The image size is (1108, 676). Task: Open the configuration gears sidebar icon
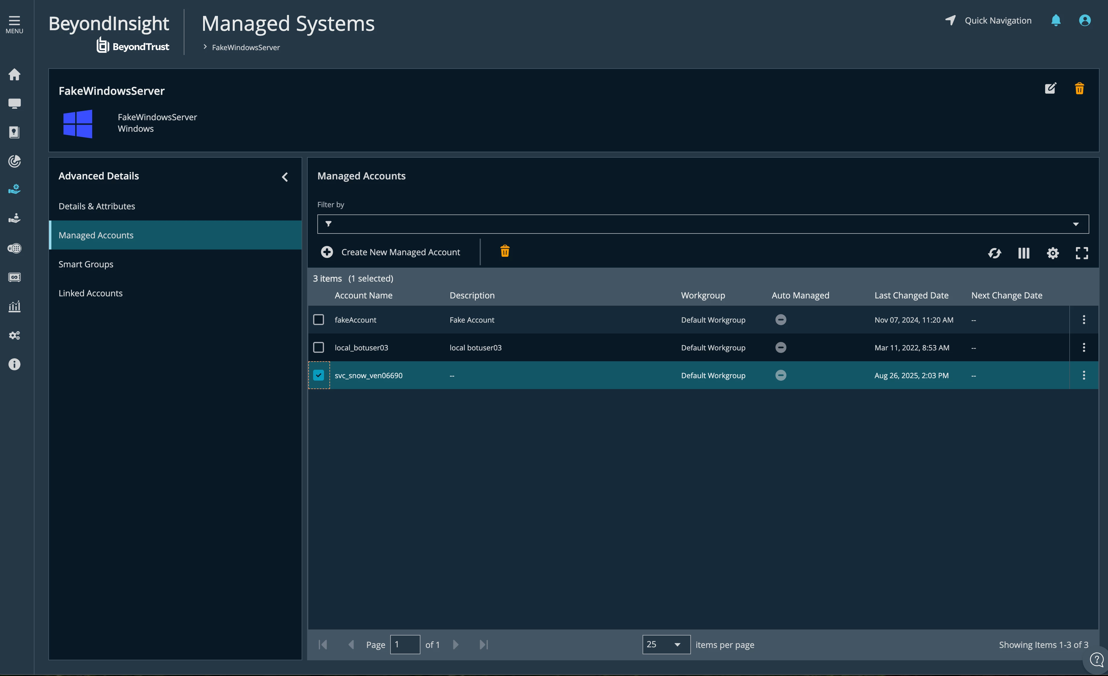click(x=15, y=335)
